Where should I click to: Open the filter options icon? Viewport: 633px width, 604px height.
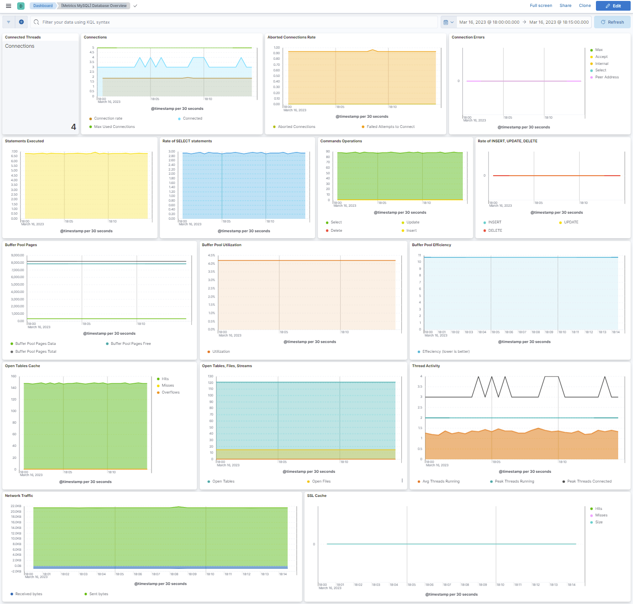(x=8, y=22)
